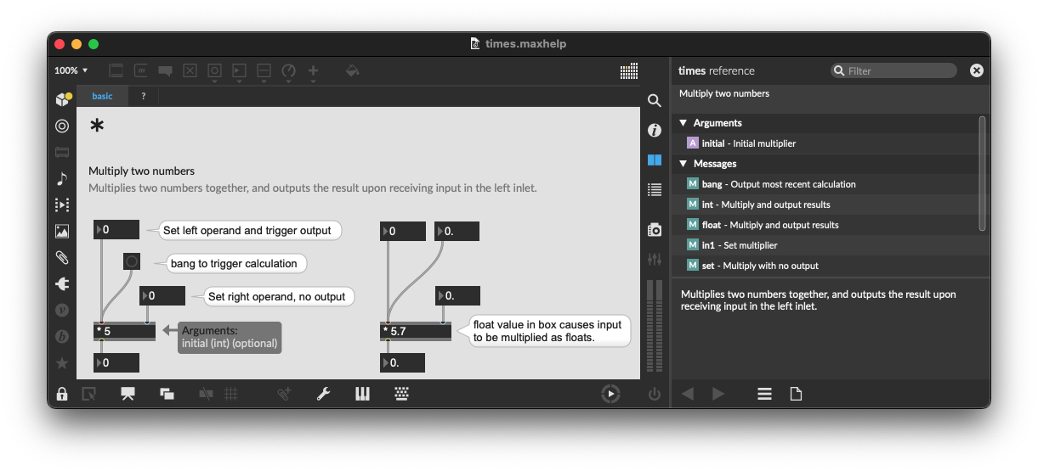Open reference page document icon
Image resolution: width=1038 pixels, height=471 pixels.
click(796, 394)
